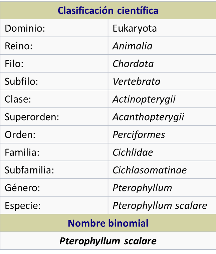Open the Actinopterygii class link
216x254 pixels.
144,99
